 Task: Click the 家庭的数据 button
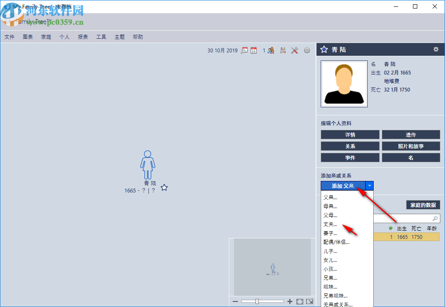click(423, 205)
